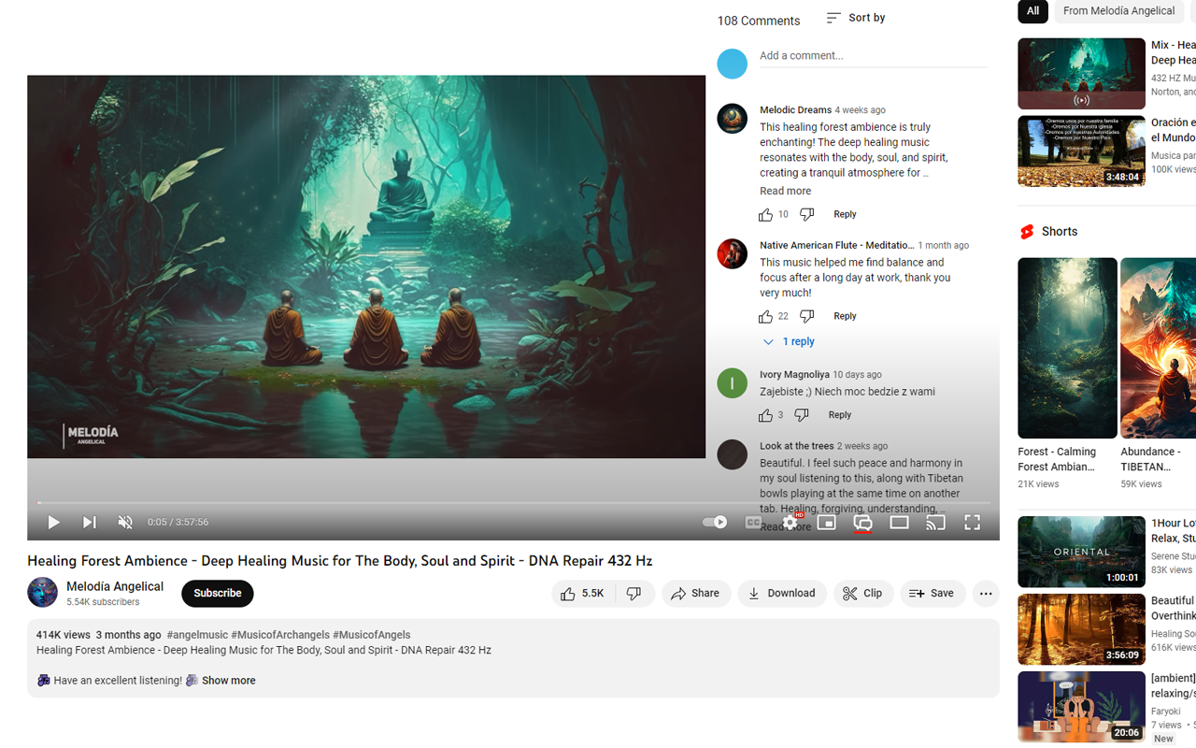Open Look at the trees profile name

(x=796, y=447)
